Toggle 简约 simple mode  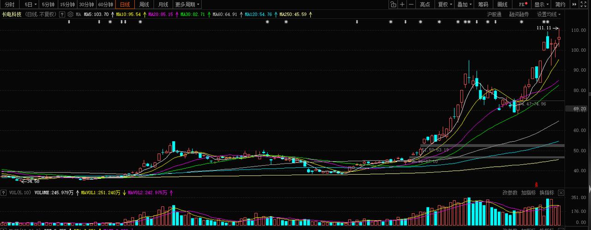click(561, 5)
